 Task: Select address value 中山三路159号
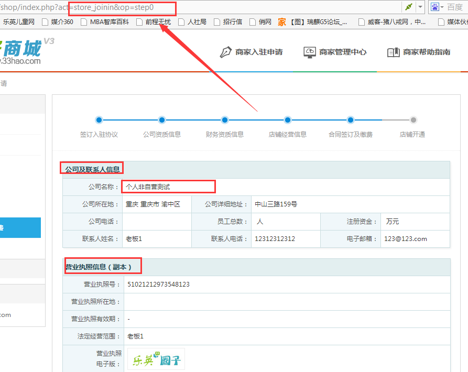276,204
